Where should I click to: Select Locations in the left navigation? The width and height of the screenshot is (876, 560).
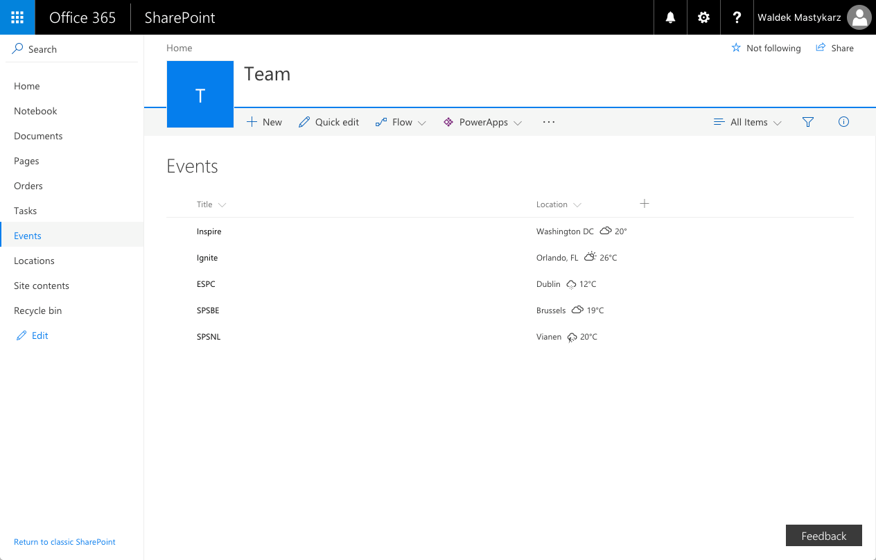[34, 260]
